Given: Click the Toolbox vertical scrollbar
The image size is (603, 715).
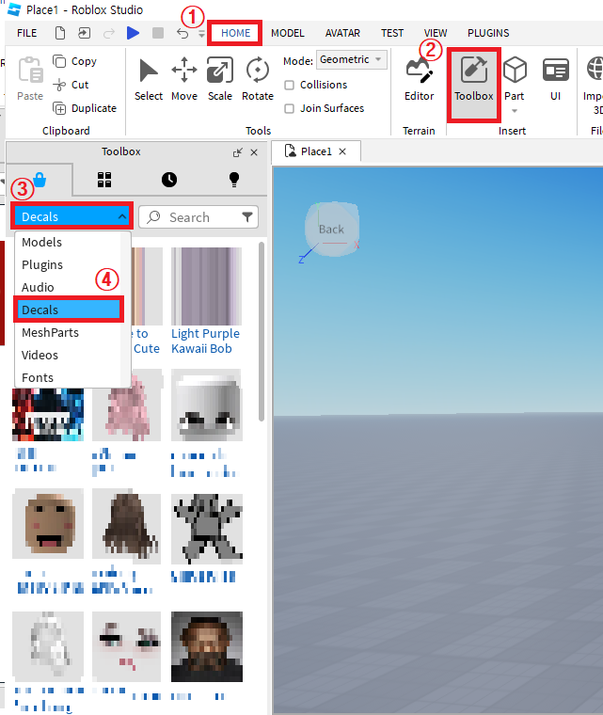Looking at the screenshot, I should [262, 332].
